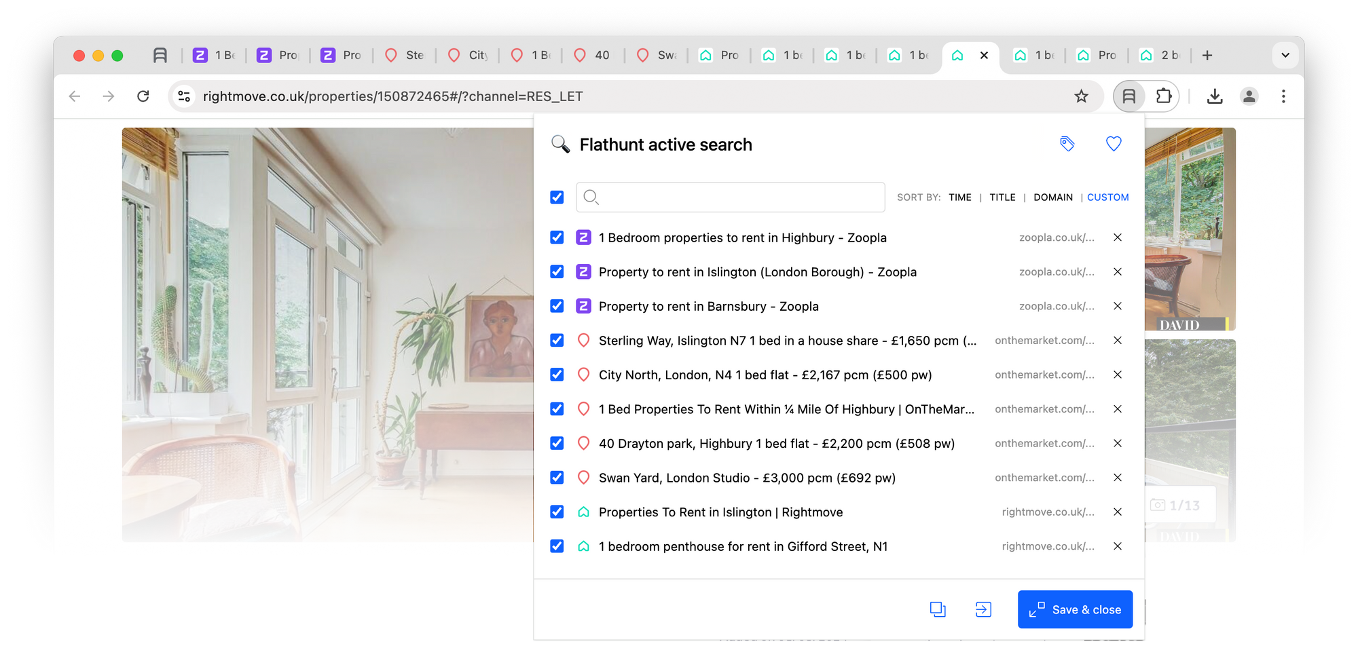Bookmark this page with the star icon
The height and width of the screenshot is (648, 1358).
coord(1081,96)
